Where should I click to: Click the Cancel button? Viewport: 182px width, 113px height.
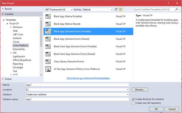pos(172,109)
